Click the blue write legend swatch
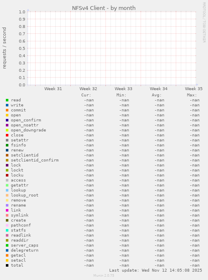Viewport: 208px width, 280px height. point(7,105)
